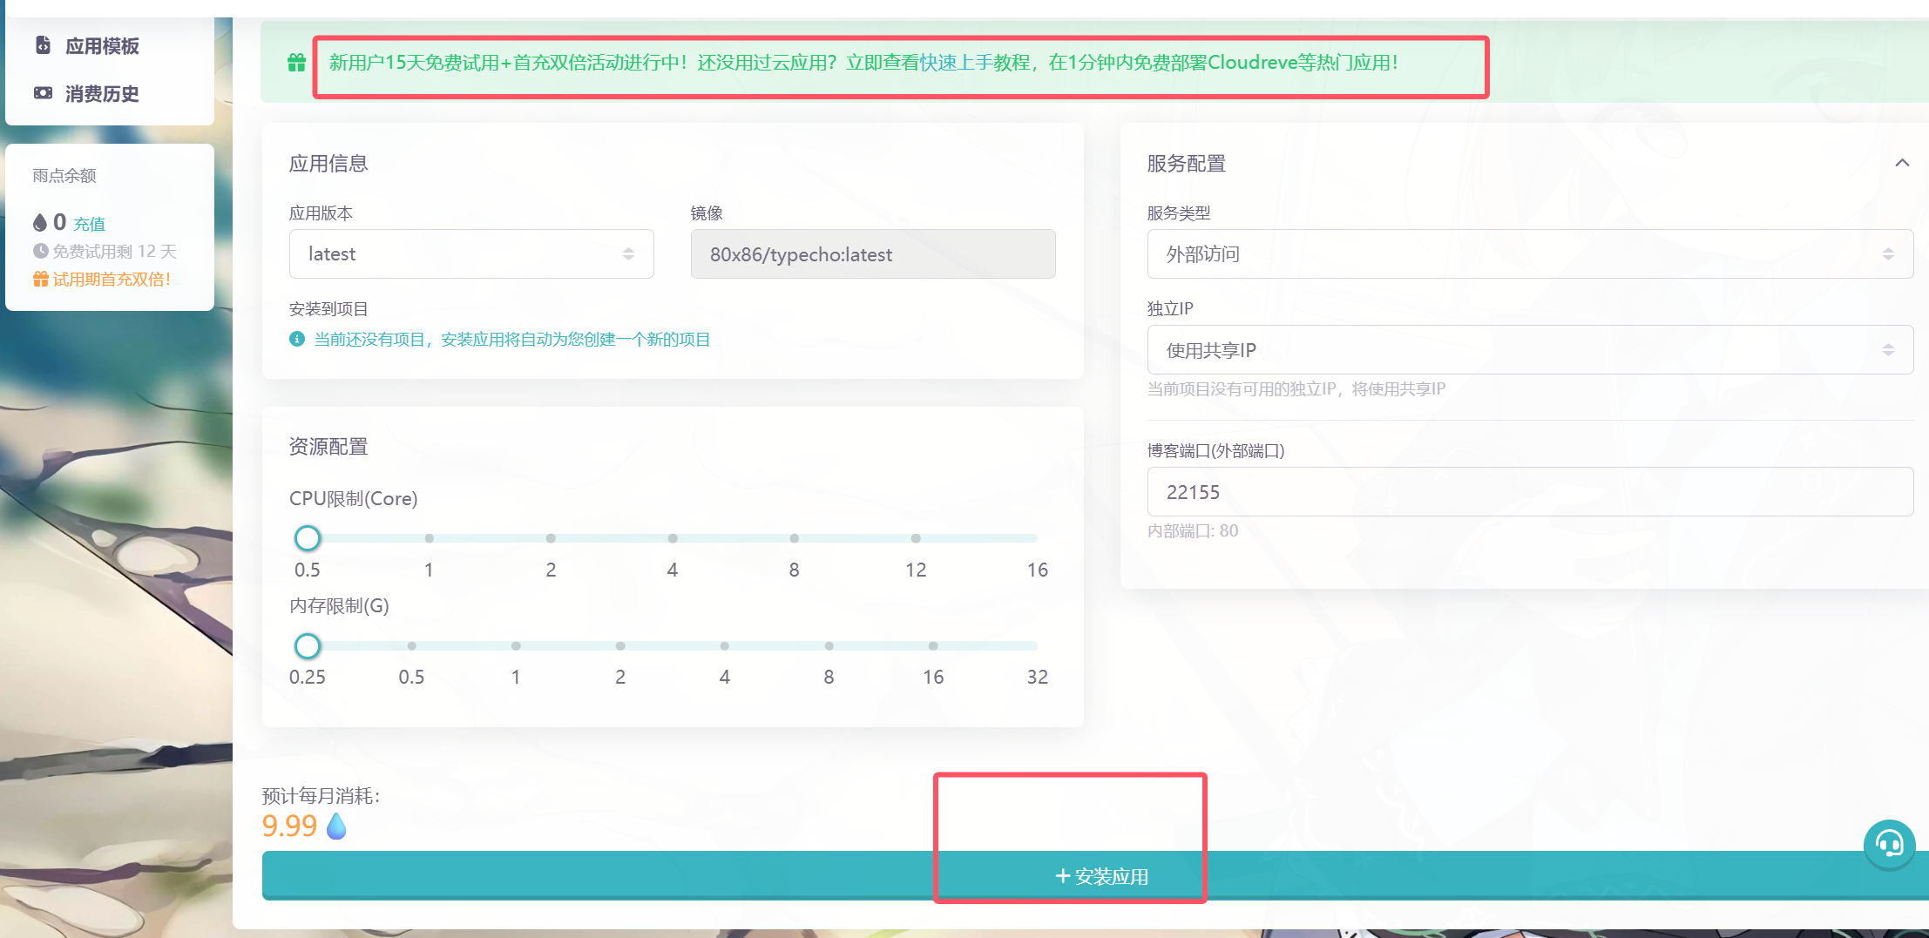Click the raindrop balance icon
The width and height of the screenshot is (1929, 938).
click(x=40, y=223)
